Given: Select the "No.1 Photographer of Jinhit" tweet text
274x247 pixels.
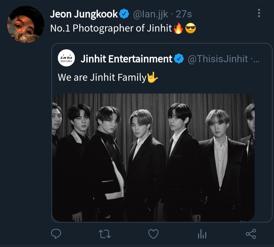Looking at the screenshot, I should point(111,28).
